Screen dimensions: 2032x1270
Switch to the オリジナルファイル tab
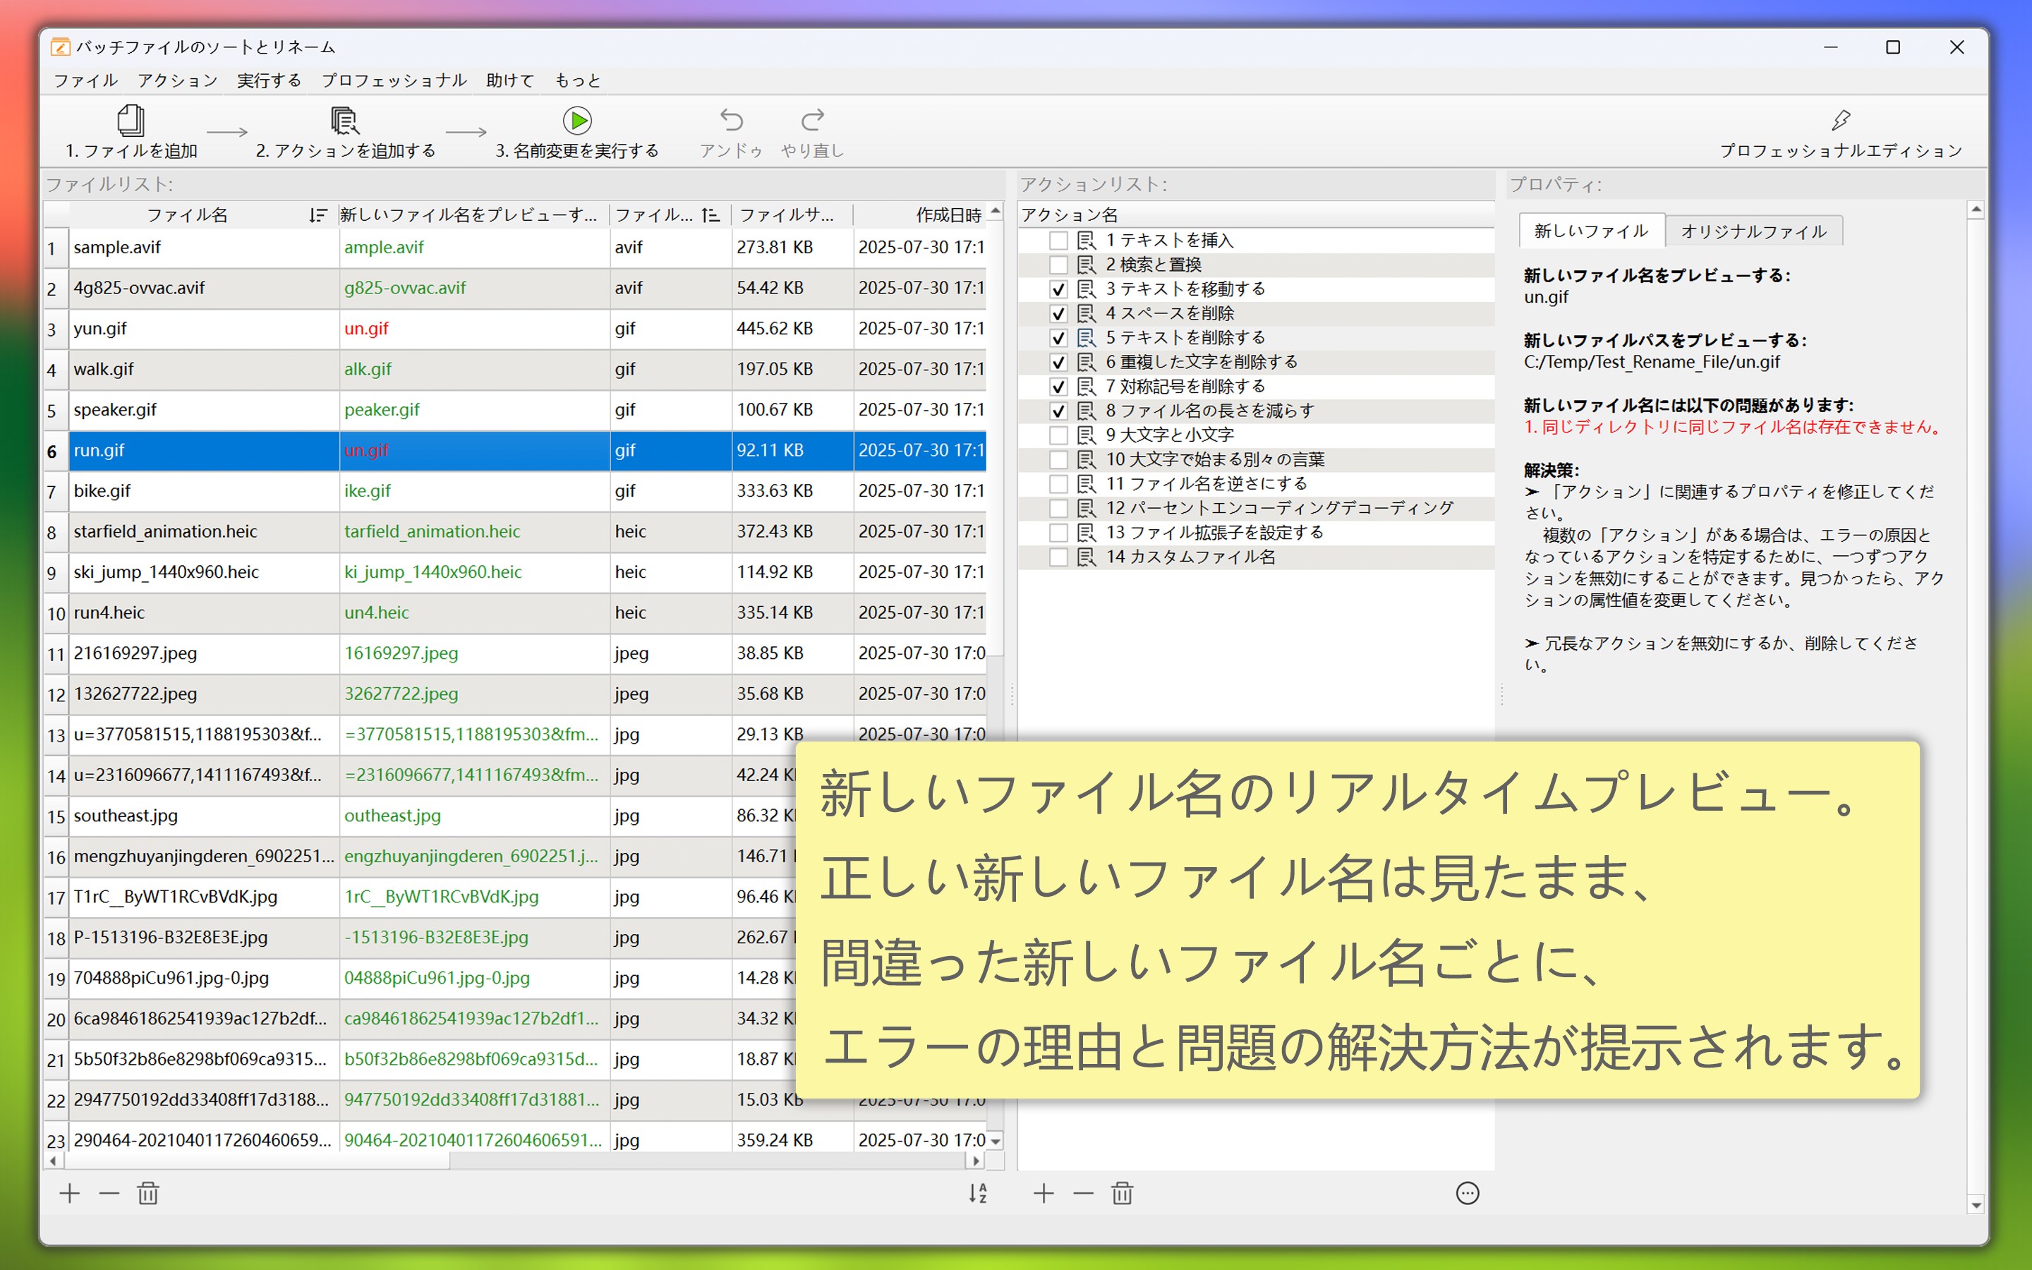pos(1753,231)
